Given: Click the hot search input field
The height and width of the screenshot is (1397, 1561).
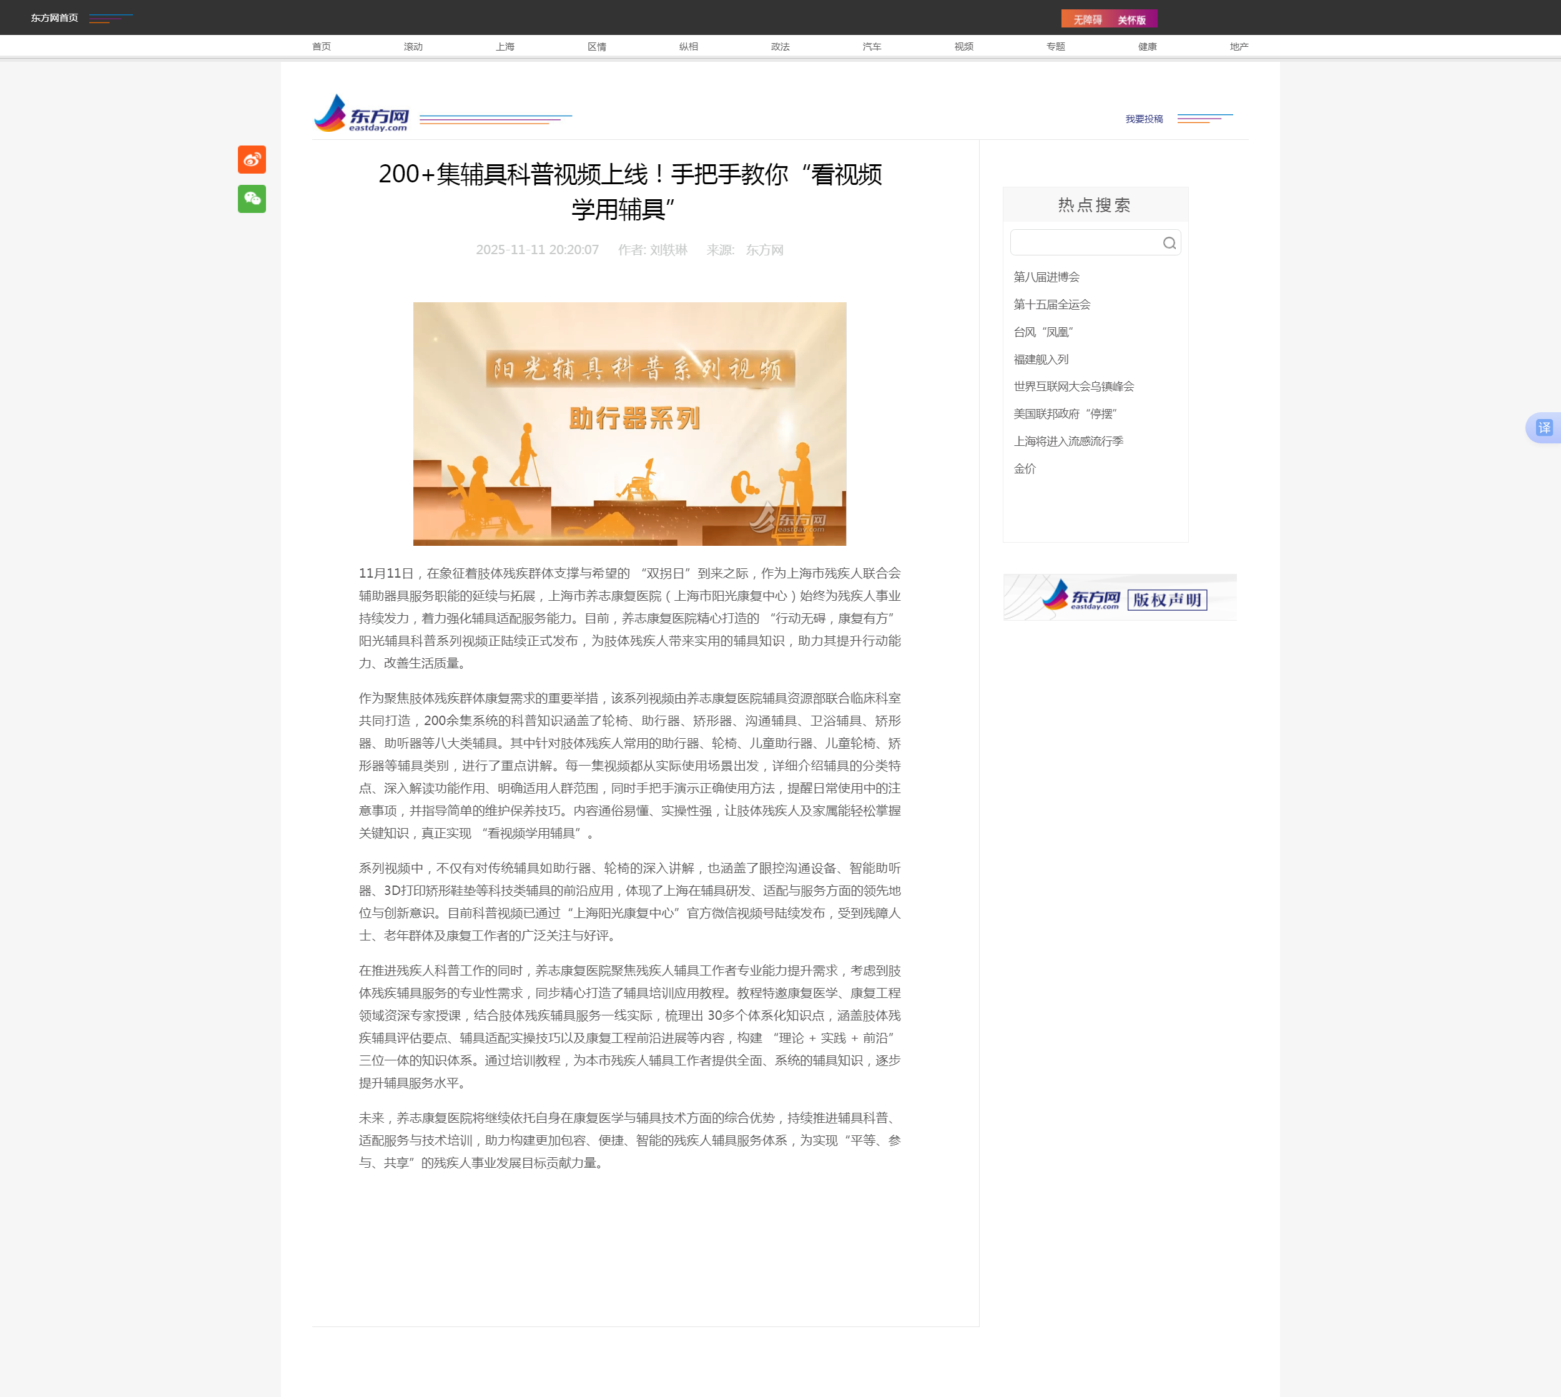Looking at the screenshot, I should coord(1083,244).
